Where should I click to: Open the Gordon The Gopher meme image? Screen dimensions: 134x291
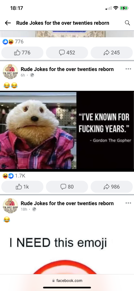(67, 131)
